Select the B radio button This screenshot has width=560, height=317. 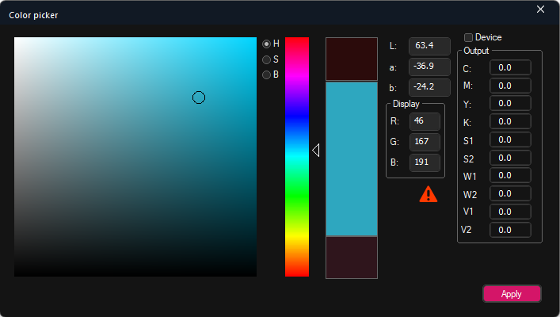pyautogui.click(x=266, y=74)
